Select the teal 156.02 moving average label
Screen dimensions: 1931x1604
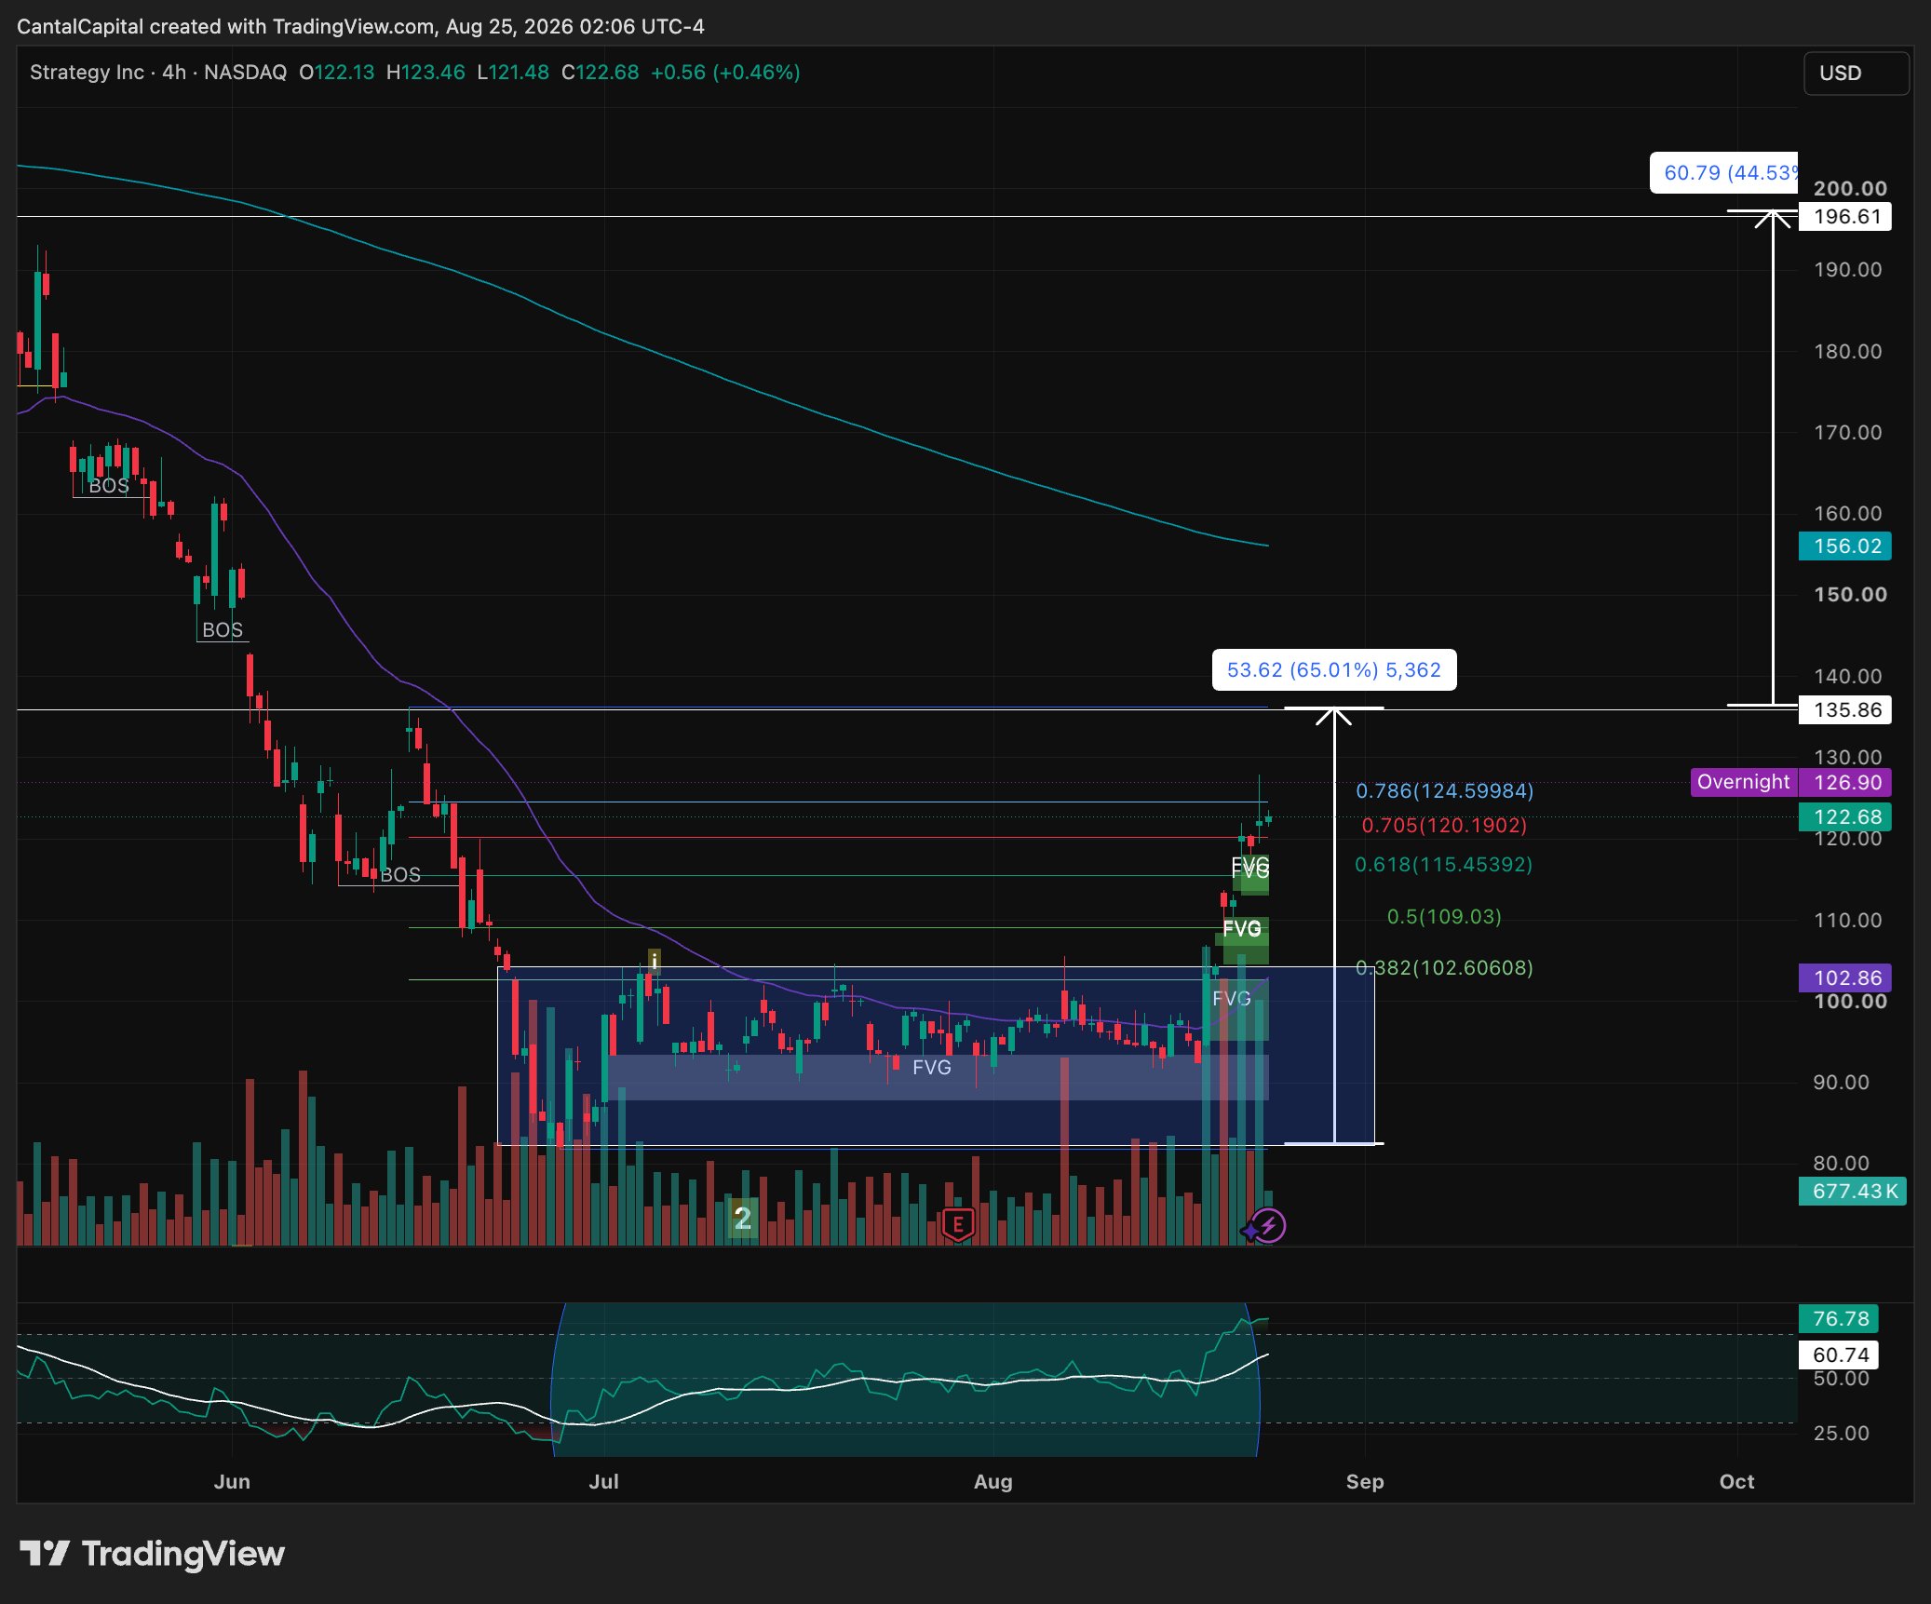(1845, 546)
